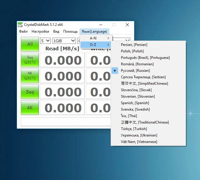Viewport: 200px width, 180px height.
Task: Open the Вид menu
Action: 56,31
